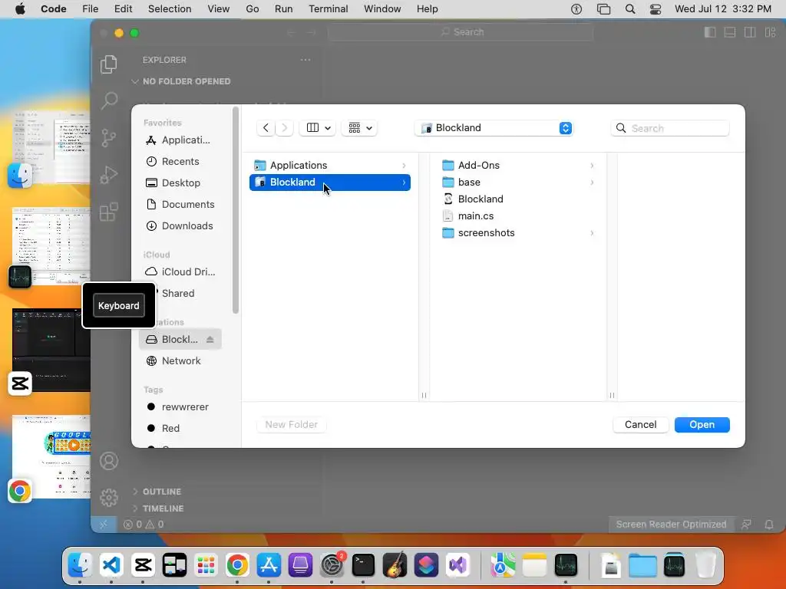Open Shortcuts from the Dock
Image resolution: width=786 pixels, height=589 pixels.
click(427, 565)
